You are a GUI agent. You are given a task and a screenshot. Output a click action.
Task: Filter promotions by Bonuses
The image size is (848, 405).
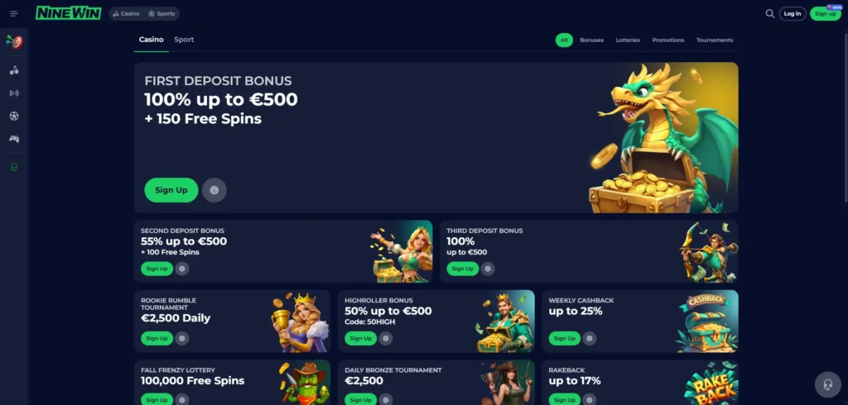click(591, 40)
